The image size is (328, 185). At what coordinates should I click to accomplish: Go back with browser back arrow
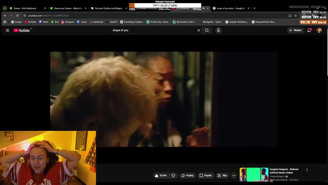coord(5,15)
